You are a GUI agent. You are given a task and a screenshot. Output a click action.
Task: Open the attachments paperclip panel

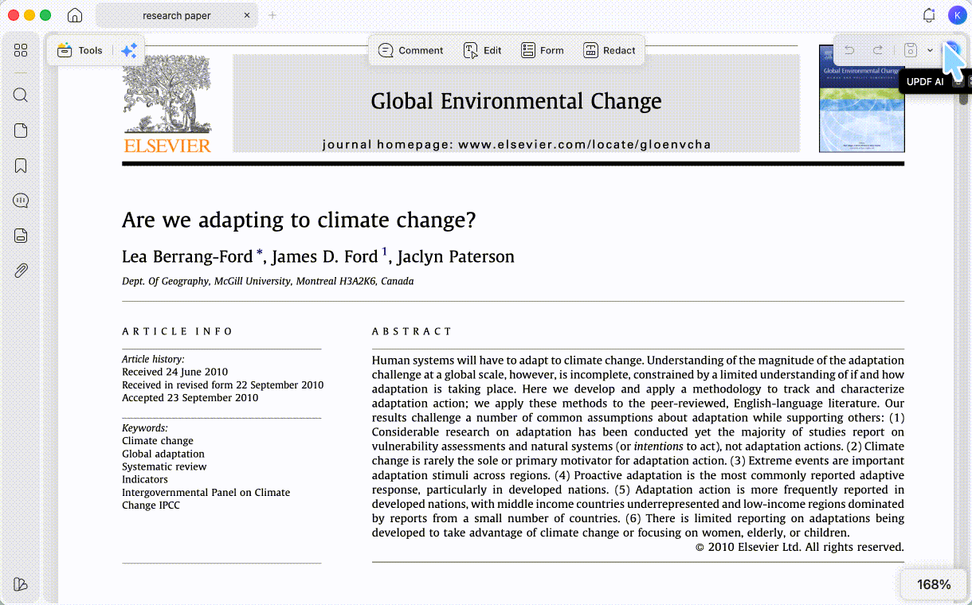tap(21, 271)
